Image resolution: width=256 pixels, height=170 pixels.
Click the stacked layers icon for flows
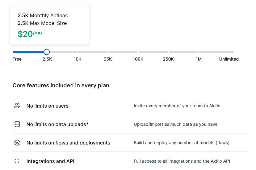(17, 143)
